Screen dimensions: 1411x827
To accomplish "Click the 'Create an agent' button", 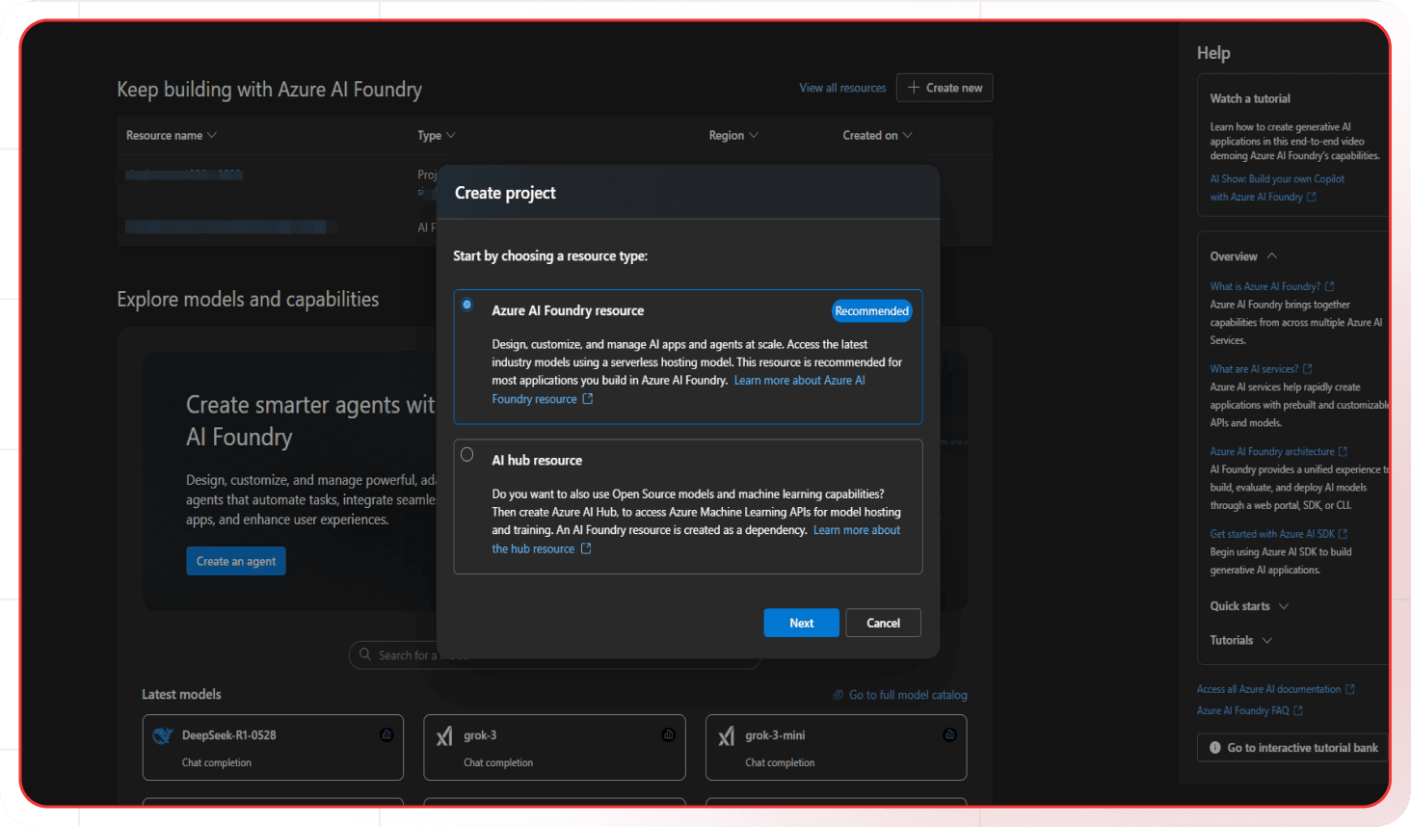I will tap(235, 560).
